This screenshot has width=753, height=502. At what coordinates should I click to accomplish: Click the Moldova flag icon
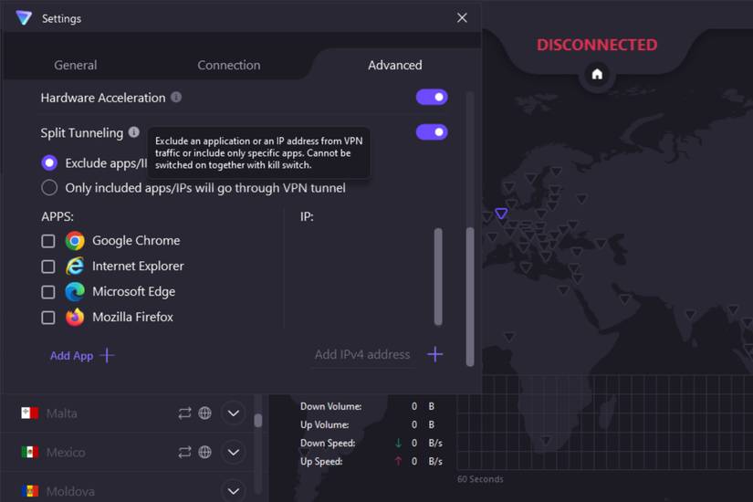pos(30,491)
